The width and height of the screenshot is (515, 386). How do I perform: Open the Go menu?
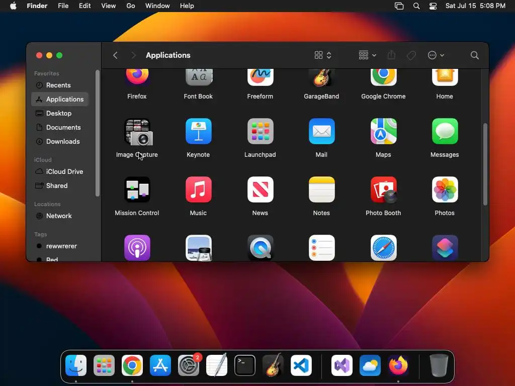pos(131,6)
